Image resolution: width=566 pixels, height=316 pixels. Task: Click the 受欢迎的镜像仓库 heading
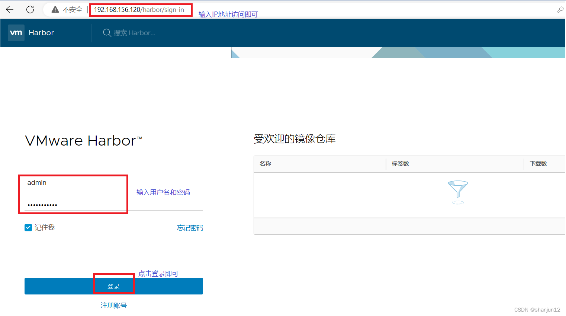click(295, 139)
